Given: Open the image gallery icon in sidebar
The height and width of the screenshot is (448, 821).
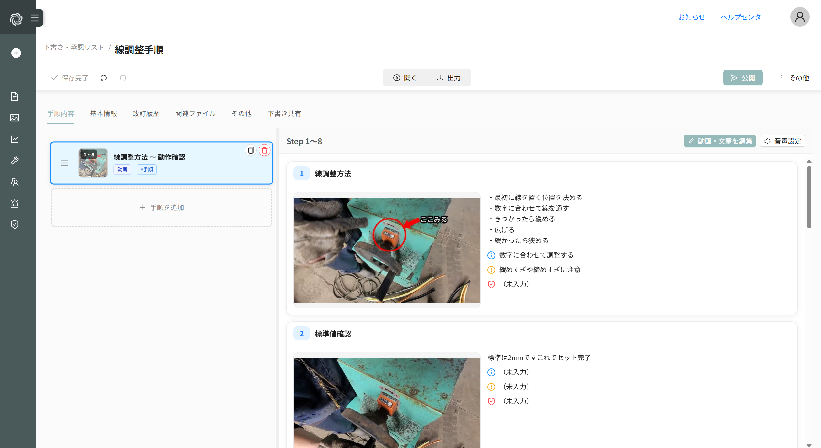Looking at the screenshot, I should click(x=15, y=118).
